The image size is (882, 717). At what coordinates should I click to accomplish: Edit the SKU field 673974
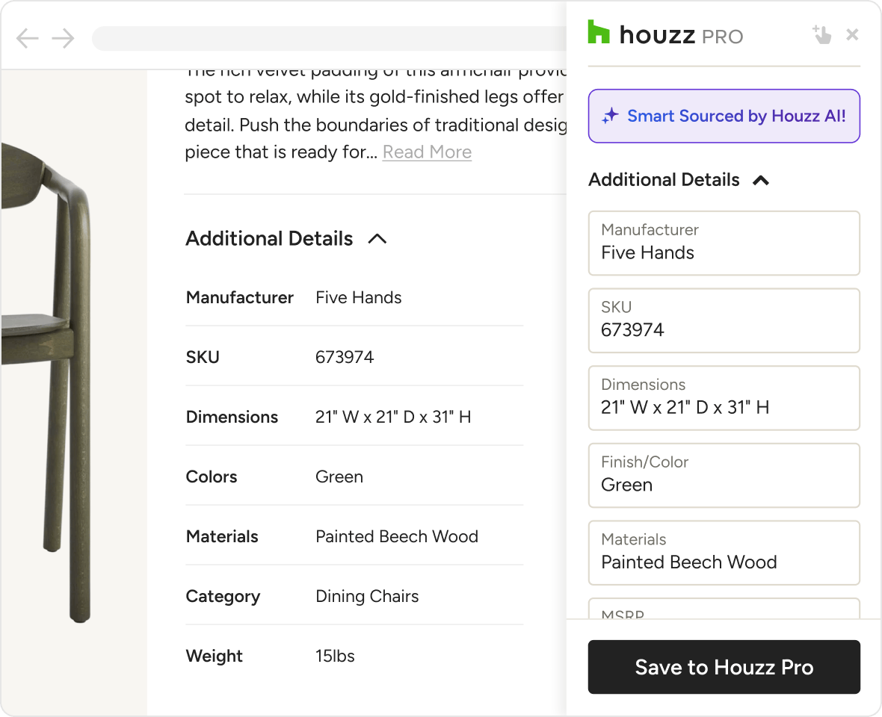pos(724,321)
